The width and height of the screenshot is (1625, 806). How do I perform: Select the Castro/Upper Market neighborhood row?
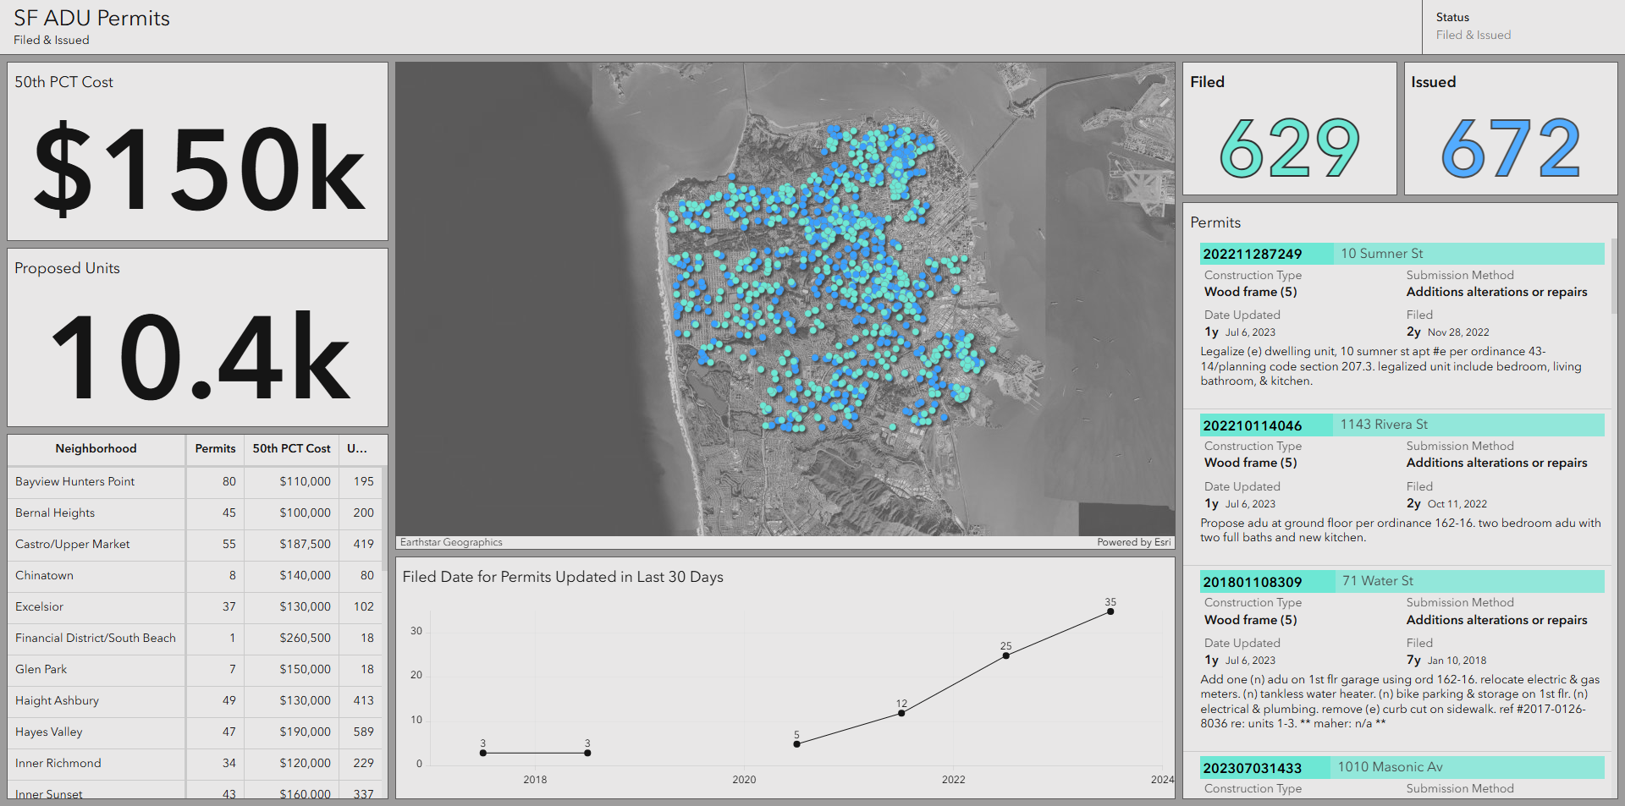tap(96, 544)
